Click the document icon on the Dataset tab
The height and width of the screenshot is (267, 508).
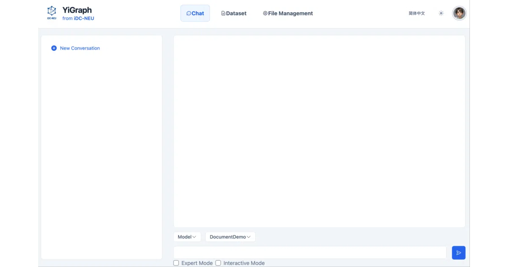223,14
